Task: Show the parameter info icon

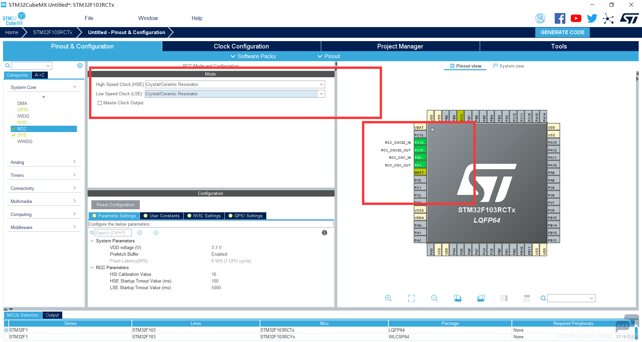Action: 325,233
